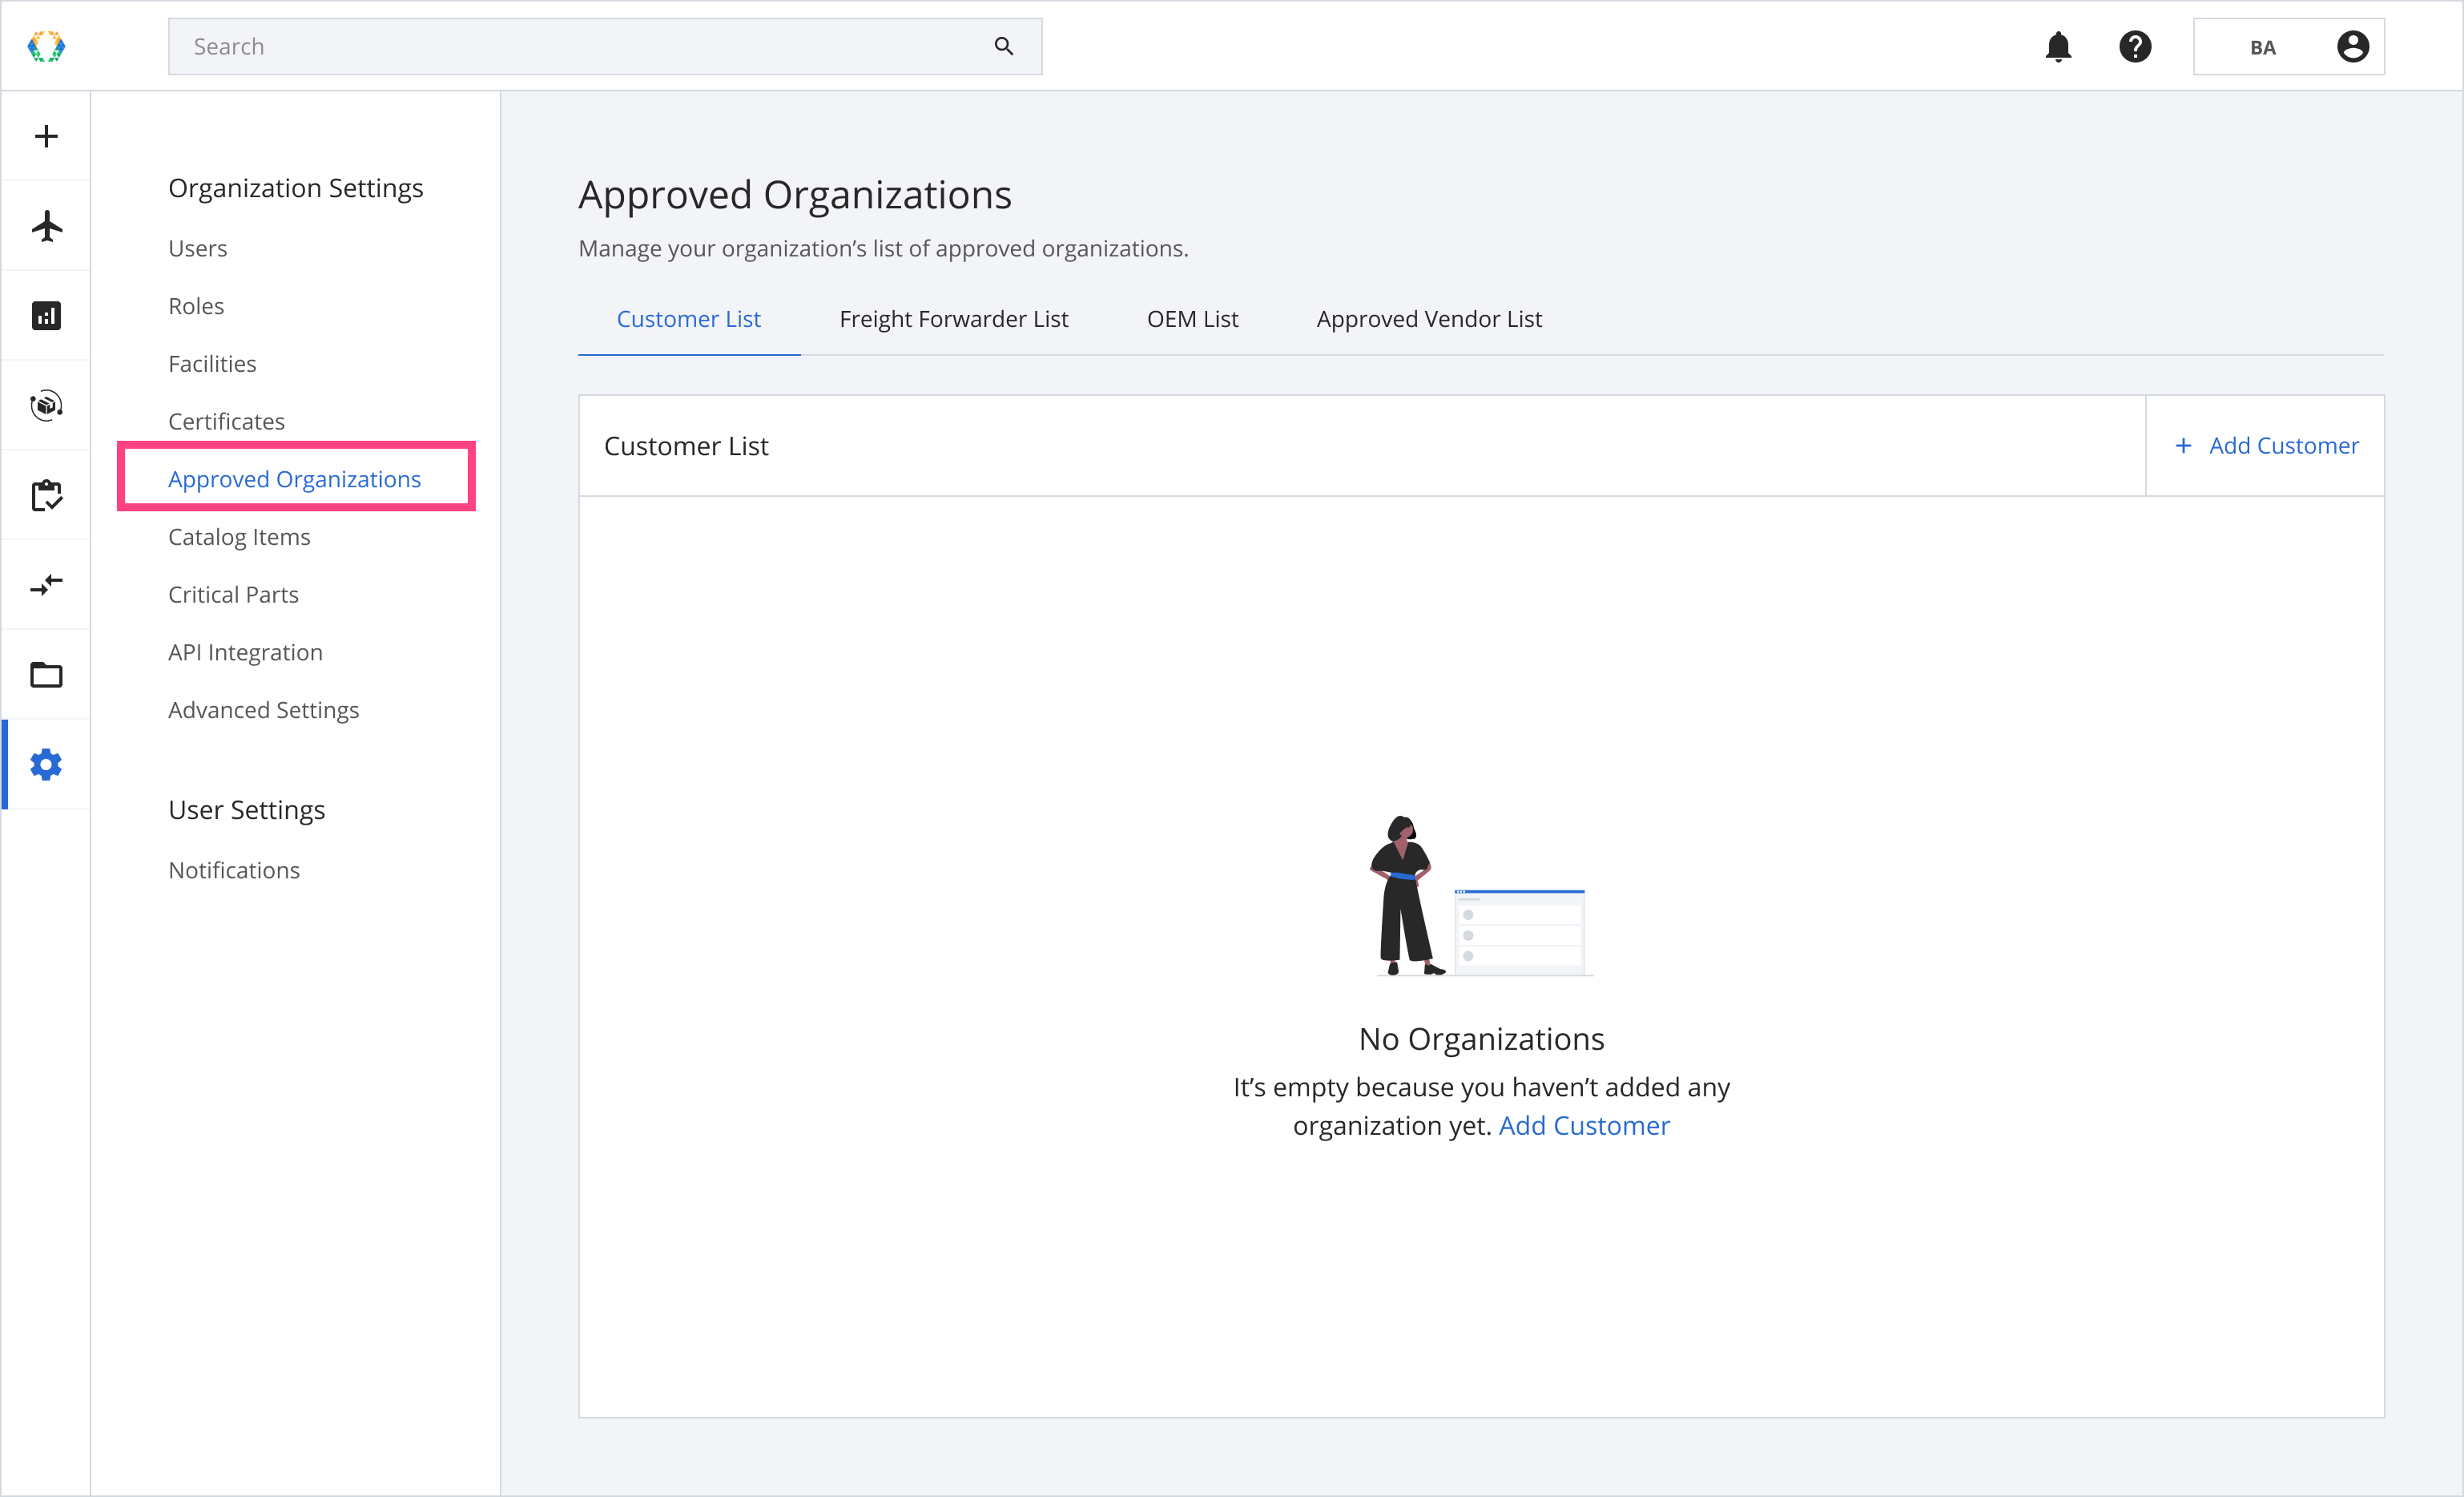Select the settings gear in the sidebar
2464x1497 pixels.
click(46, 765)
